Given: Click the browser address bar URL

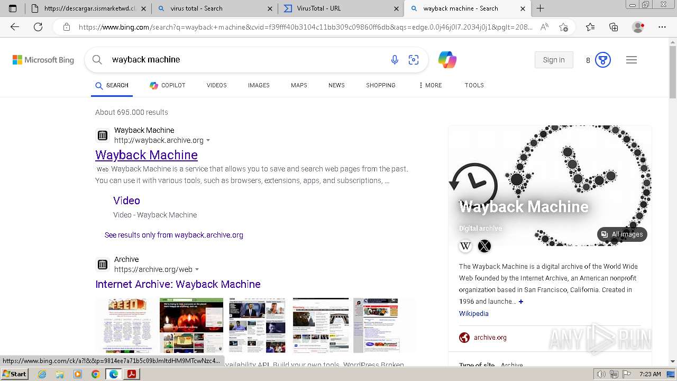Looking at the screenshot, I should (x=306, y=27).
